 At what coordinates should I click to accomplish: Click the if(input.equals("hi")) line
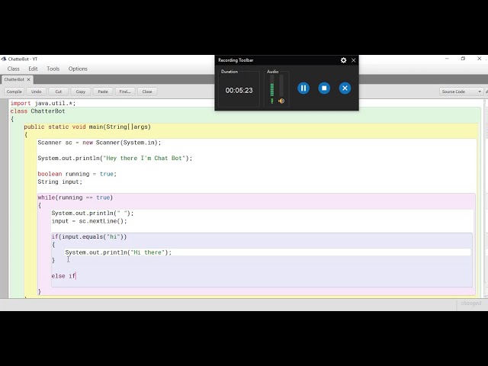[x=89, y=237]
